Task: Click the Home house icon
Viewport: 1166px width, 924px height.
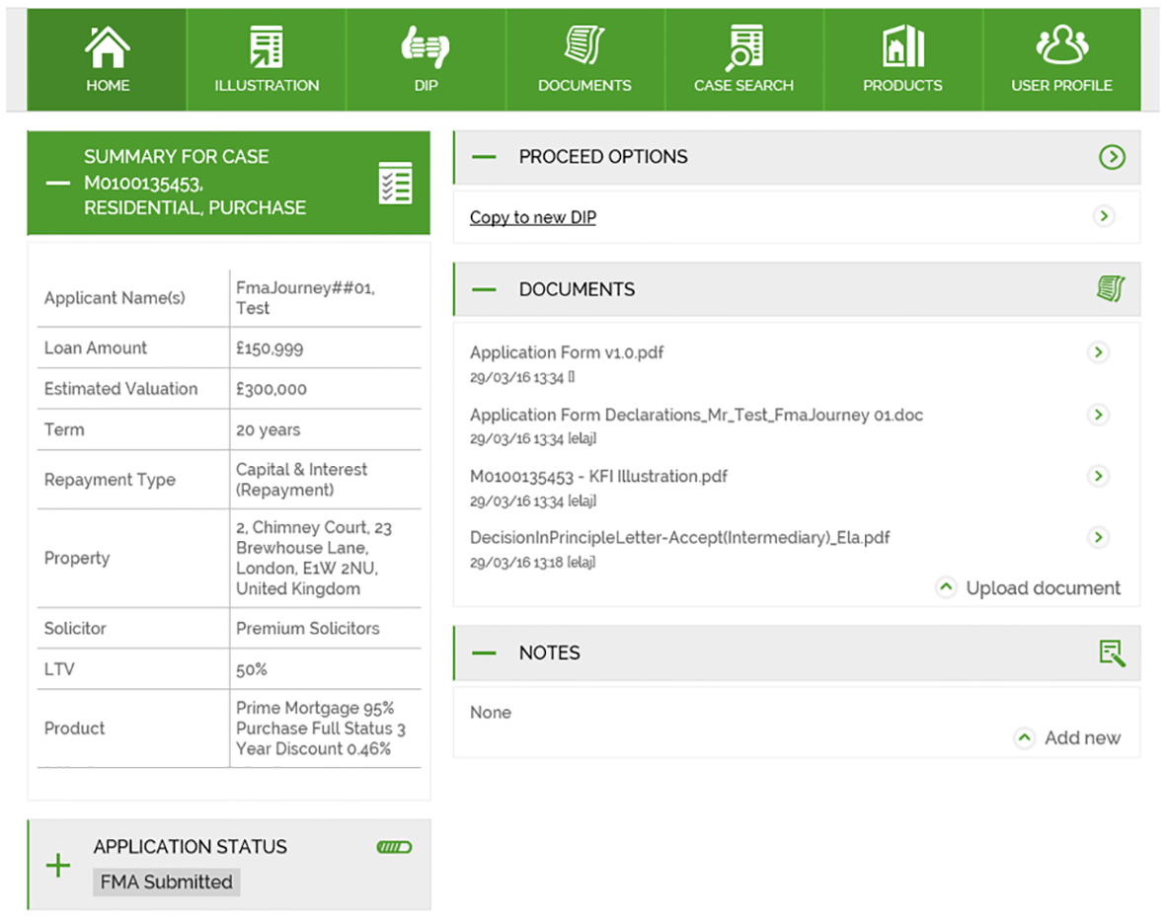Action: pos(107,46)
